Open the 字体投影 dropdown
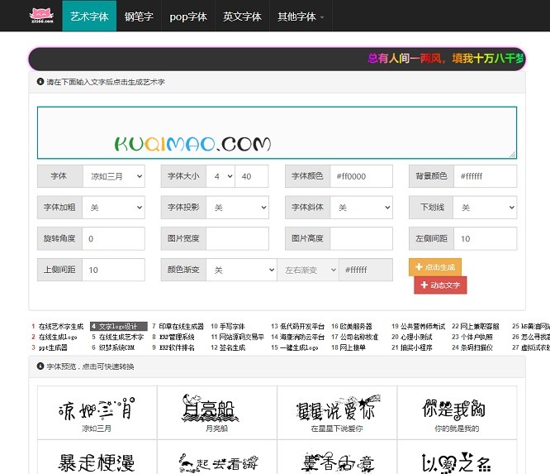The height and width of the screenshot is (474, 550). pyautogui.click(x=238, y=208)
